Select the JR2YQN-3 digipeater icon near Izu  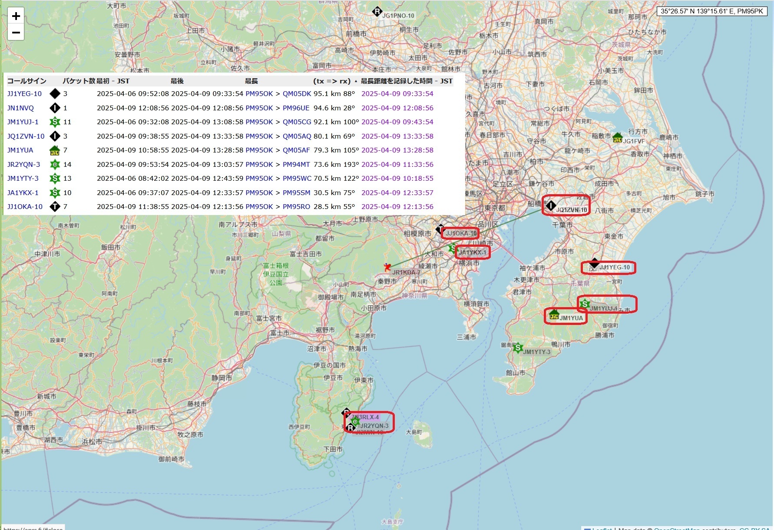pyautogui.click(x=355, y=422)
